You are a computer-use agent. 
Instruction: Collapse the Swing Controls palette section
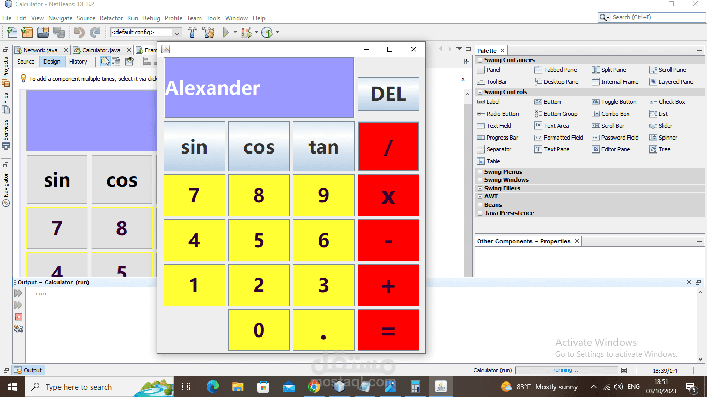(480, 92)
